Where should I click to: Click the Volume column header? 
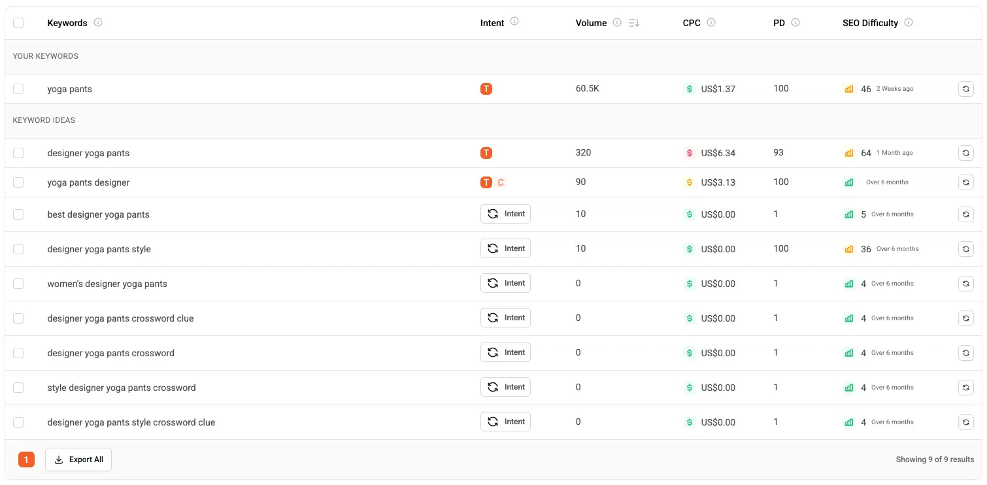point(591,23)
